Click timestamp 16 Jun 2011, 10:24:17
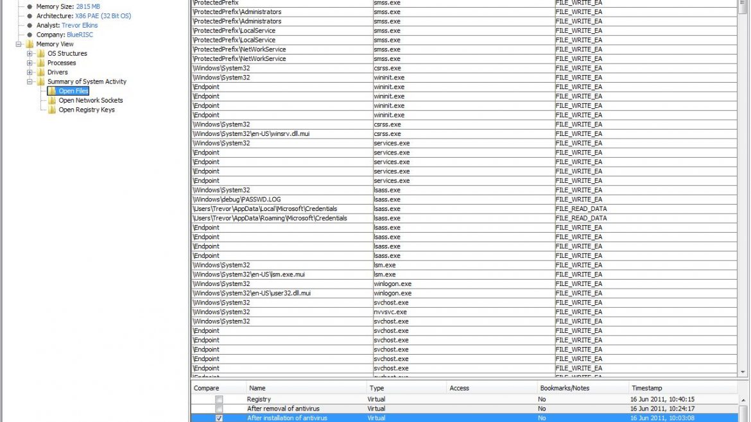 coord(662,409)
